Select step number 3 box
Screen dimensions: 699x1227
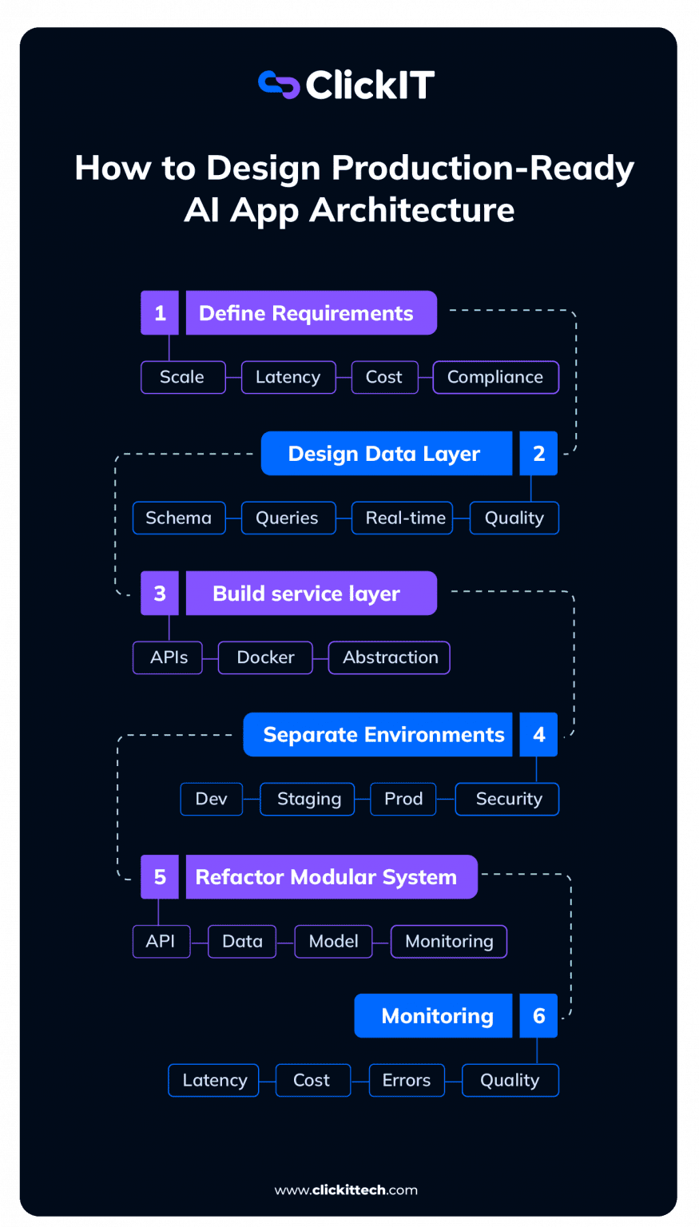[160, 594]
